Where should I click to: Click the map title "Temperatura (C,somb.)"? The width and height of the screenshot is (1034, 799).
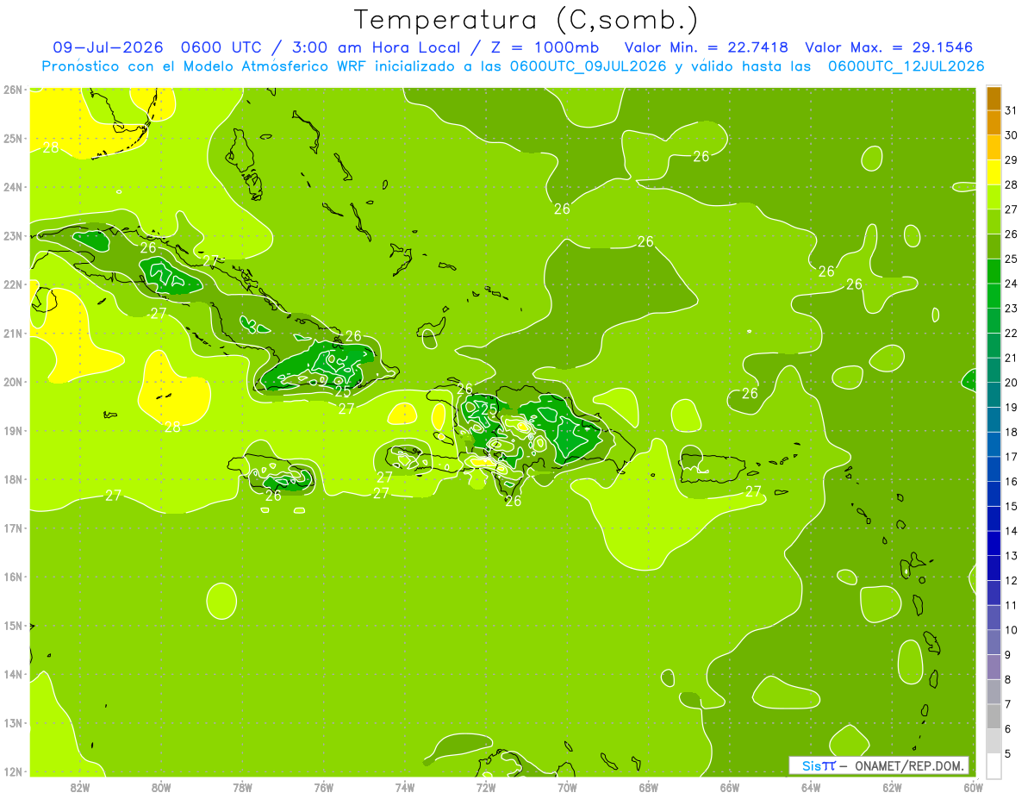click(526, 20)
